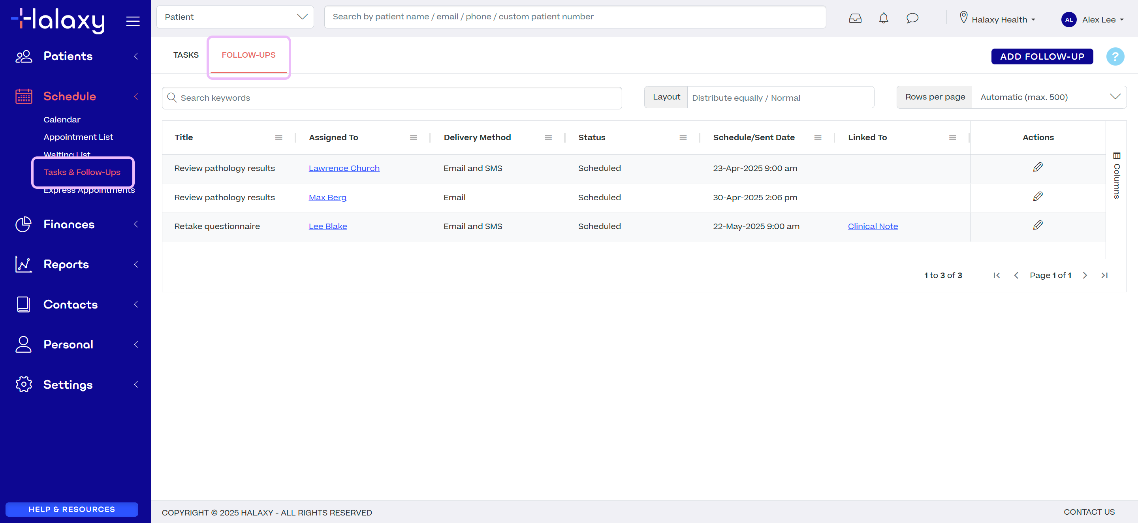
Task: Click the blue help question mark icon
Action: point(1115,56)
